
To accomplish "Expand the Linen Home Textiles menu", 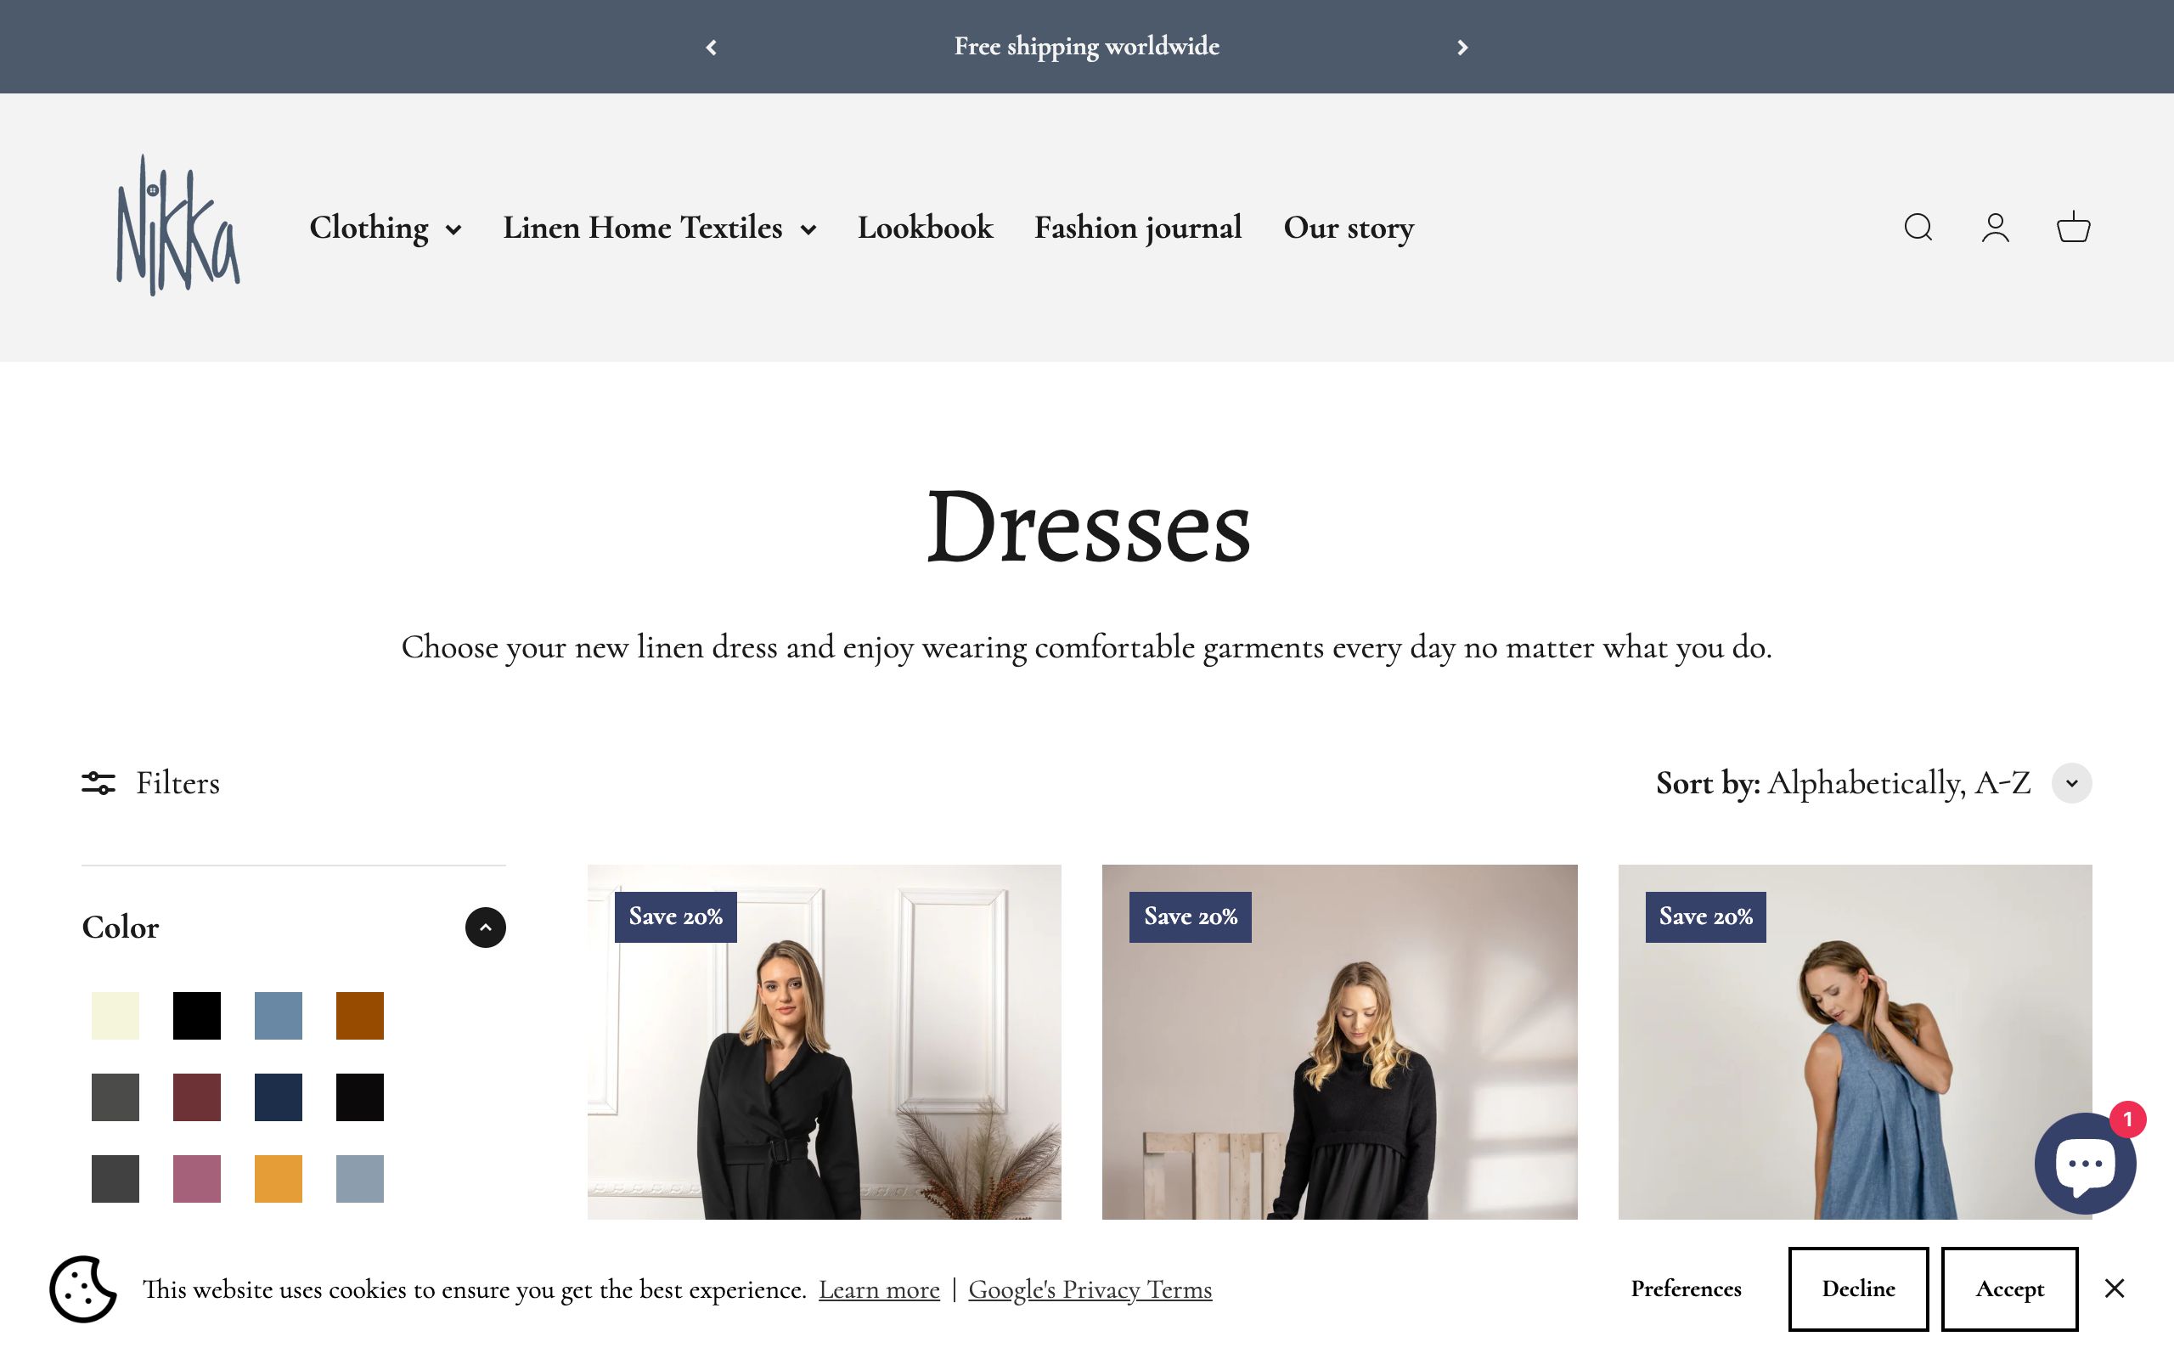I will (x=658, y=228).
